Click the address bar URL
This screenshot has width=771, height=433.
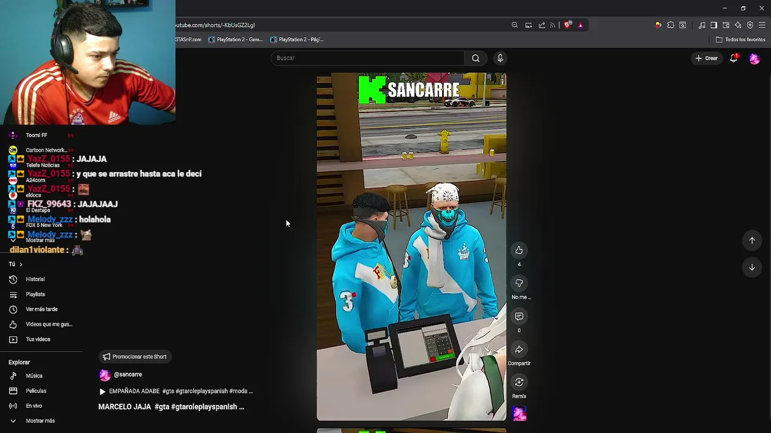click(x=215, y=25)
